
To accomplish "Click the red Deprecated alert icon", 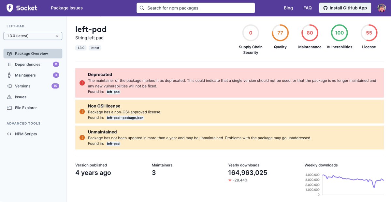I will tap(82, 83).
